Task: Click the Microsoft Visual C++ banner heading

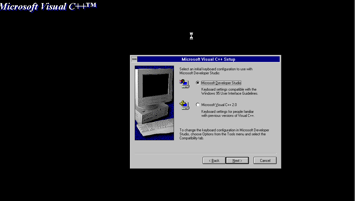Action: (48, 6)
